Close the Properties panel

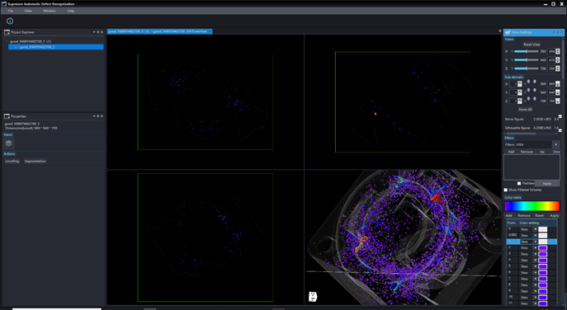pos(102,116)
